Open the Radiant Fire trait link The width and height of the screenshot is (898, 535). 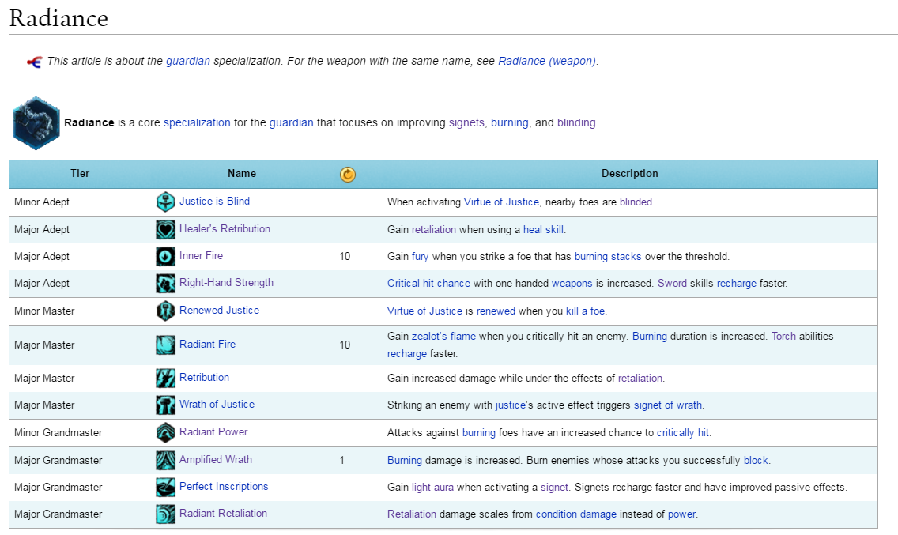207,344
